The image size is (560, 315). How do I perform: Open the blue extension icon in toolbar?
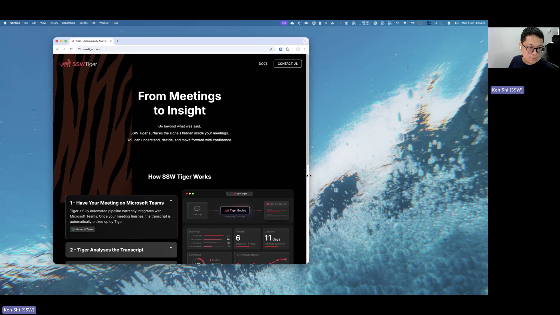281,49
